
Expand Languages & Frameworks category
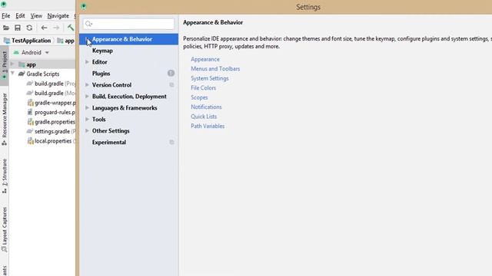(87, 107)
